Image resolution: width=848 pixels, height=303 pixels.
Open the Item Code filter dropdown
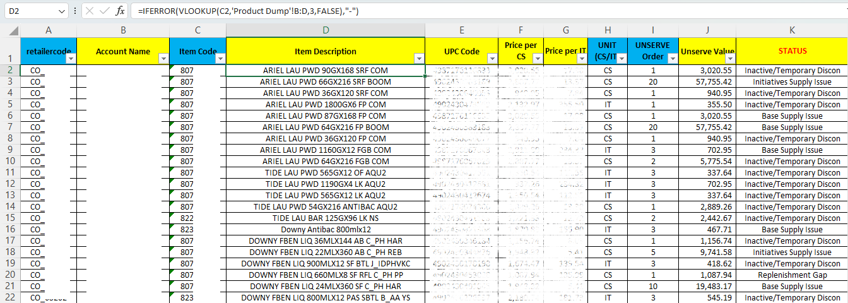pos(220,59)
